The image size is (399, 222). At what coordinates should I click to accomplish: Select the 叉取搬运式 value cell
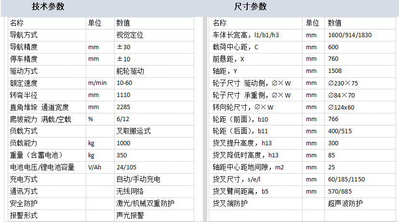pyautogui.click(x=154, y=131)
